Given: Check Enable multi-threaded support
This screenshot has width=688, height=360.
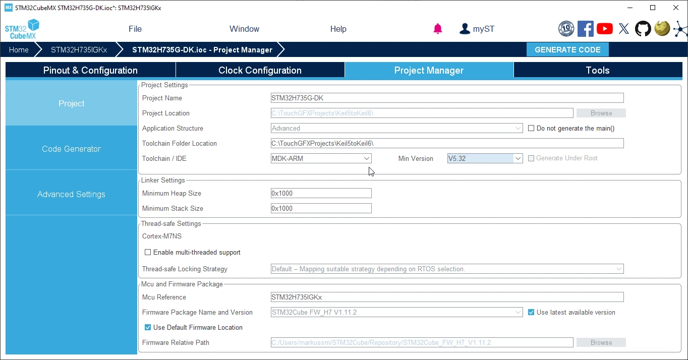Looking at the screenshot, I should [x=148, y=252].
